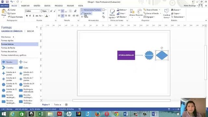The image size is (208, 117).
Task: Select the rectangle drawing tool
Action: 103,10
